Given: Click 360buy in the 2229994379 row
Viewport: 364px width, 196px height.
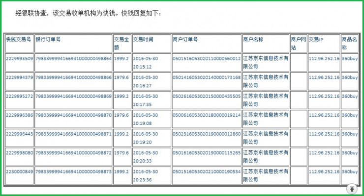Looking at the screenshot, I should pos(350,77).
